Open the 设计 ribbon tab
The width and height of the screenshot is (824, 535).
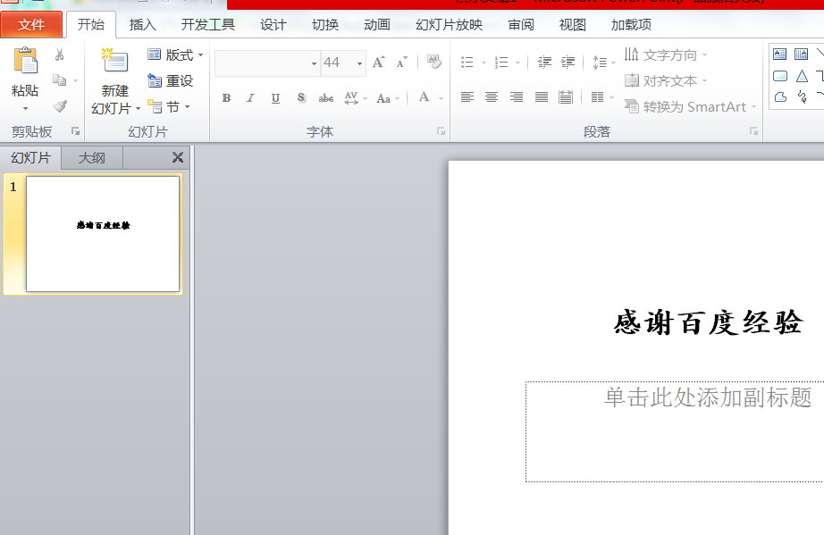pos(272,24)
